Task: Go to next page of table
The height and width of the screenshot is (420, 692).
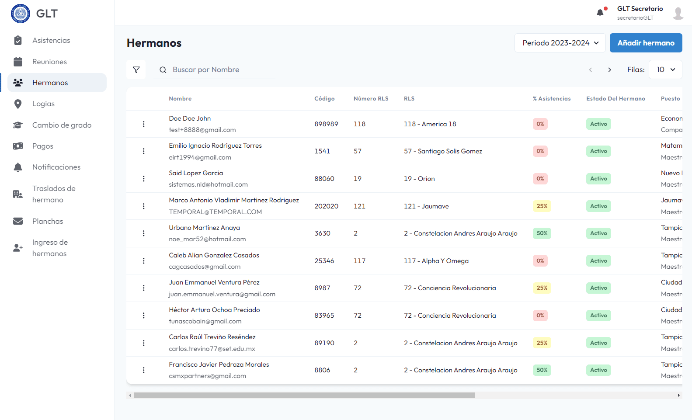Action: (609, 70)
